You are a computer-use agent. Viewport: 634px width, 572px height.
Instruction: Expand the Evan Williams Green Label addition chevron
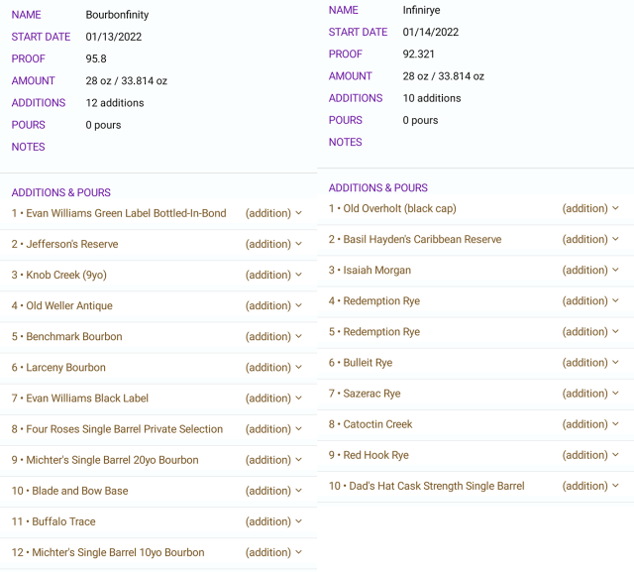298,213
